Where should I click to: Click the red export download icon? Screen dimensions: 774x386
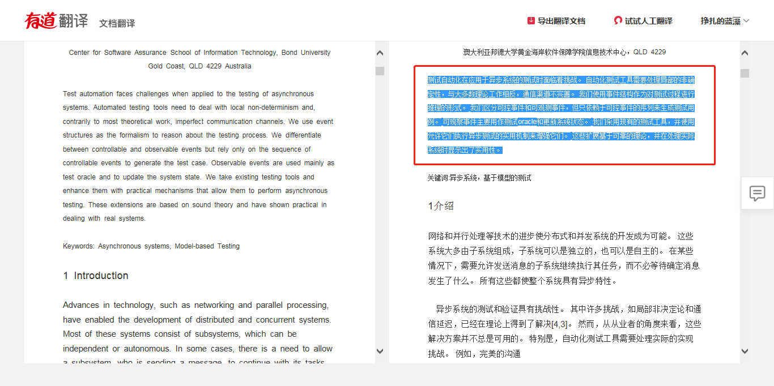pyautogui.click(x=531, y=20)
